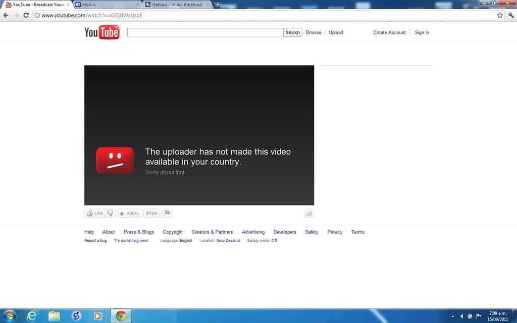
Task: Bookmark this page with the star icon
Action: [x=500, y=15]
